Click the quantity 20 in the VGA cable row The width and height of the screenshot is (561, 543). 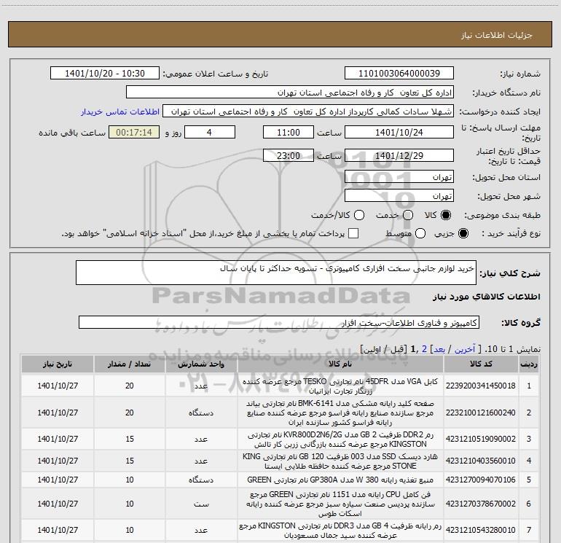point(129,386)
